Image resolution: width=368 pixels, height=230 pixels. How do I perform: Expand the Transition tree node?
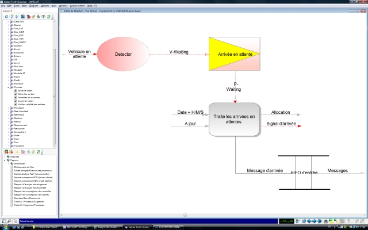[9, 145]
